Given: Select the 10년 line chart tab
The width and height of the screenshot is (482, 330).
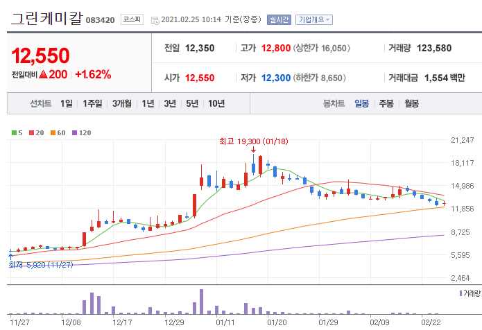Looking at the screenshot, I should (216, 103).
